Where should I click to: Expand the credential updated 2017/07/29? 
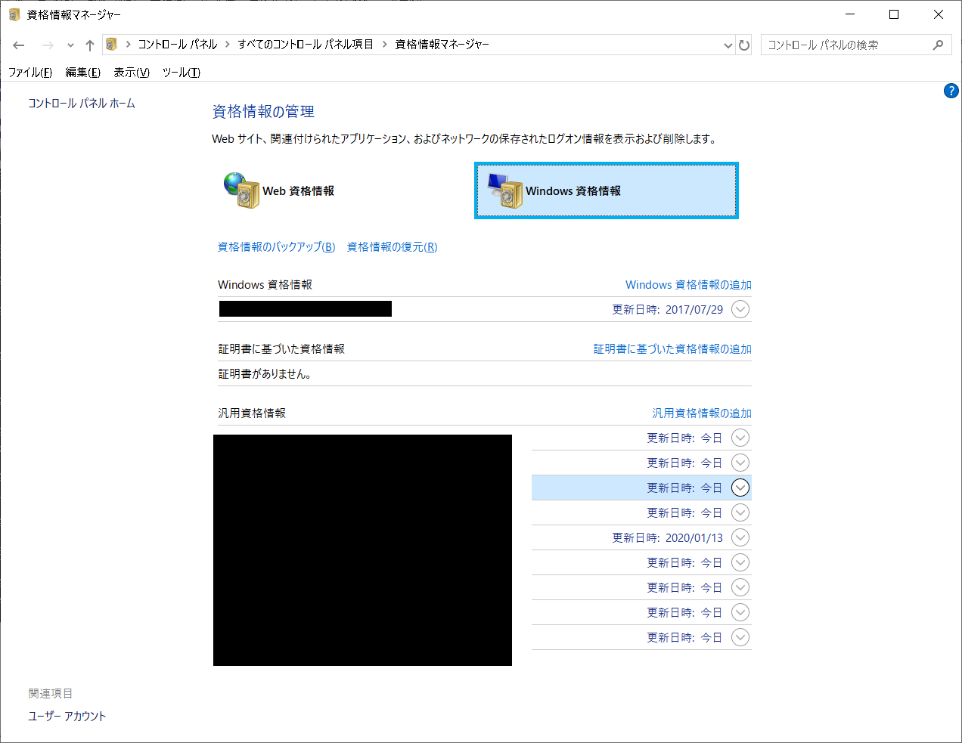click(x=740, y=309)
